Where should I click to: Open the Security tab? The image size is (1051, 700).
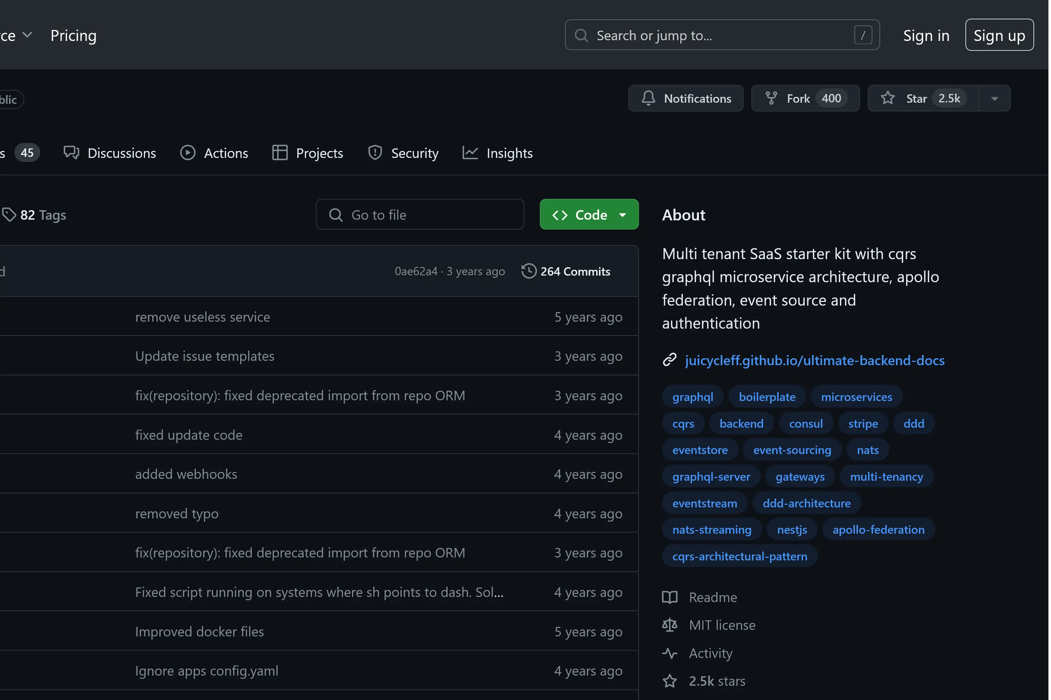tap(403, 153)
